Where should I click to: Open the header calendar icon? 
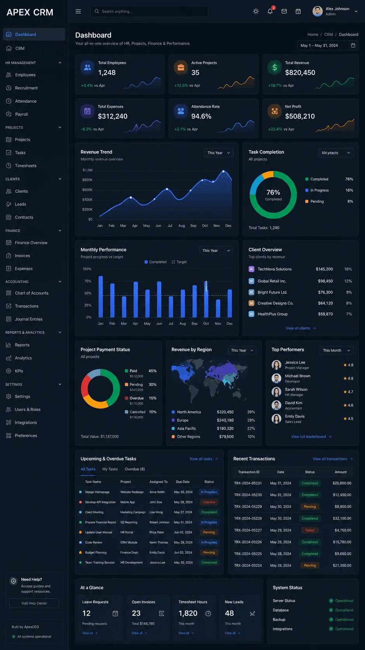pyautogui.click(x=298, y=11)
